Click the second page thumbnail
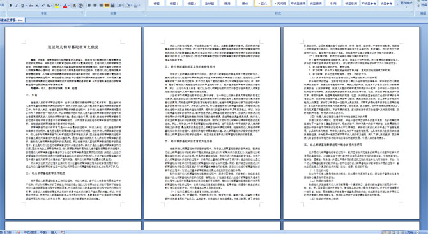 pos(212,123)
